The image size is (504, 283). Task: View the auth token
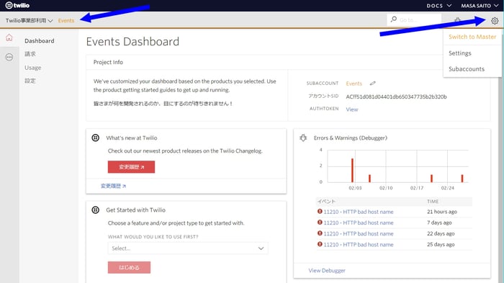352,109
